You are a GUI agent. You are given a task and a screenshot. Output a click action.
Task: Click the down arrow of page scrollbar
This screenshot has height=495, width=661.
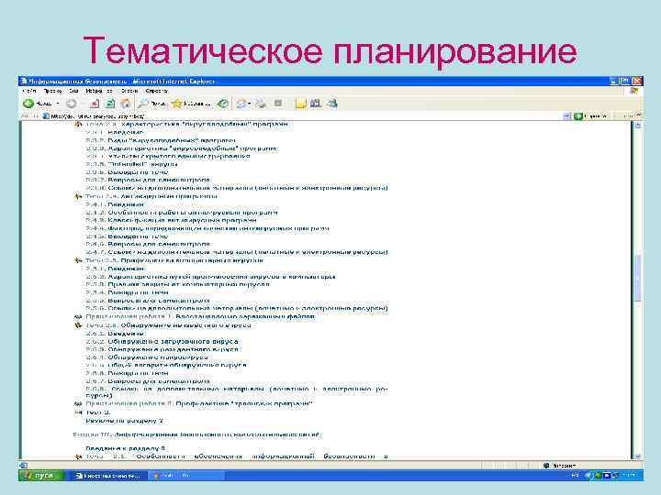[x=638, y=456]
